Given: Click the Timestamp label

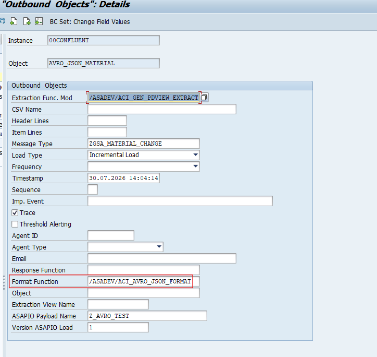Looking at the screenshot, I should pyautogui.click(x=28, y=178).
